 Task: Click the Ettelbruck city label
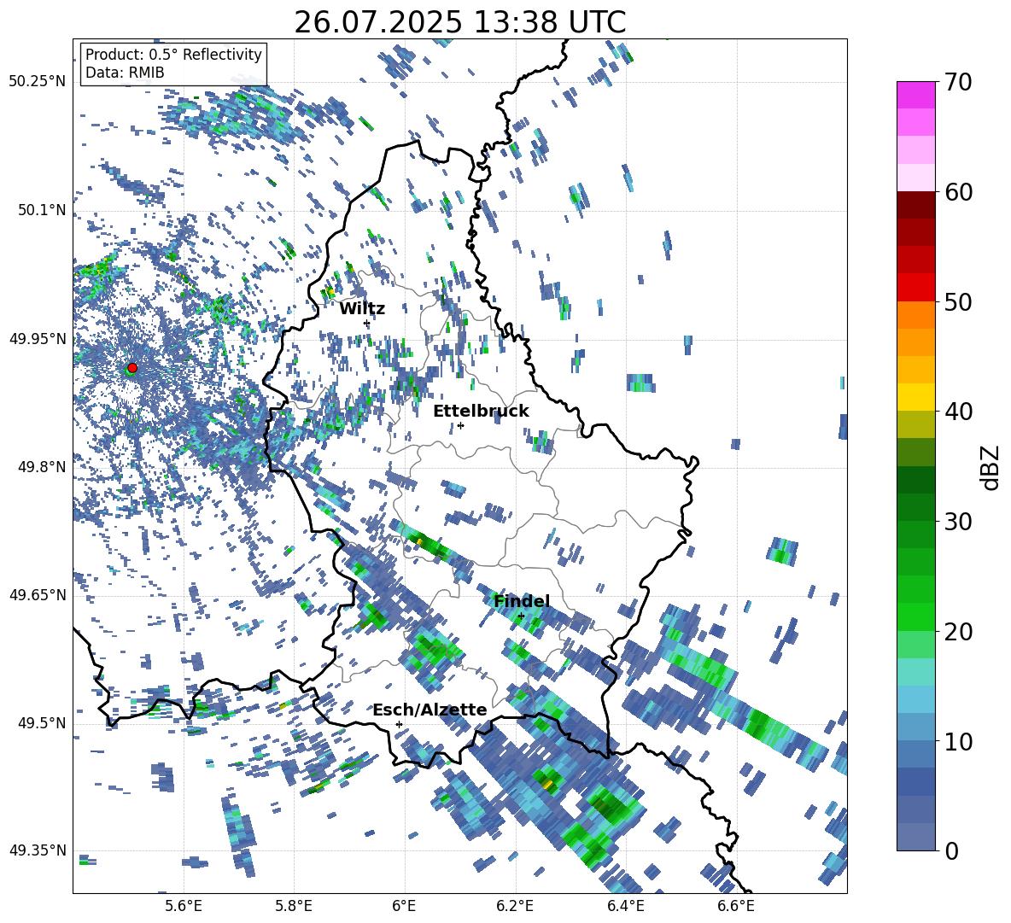[481, 412]
